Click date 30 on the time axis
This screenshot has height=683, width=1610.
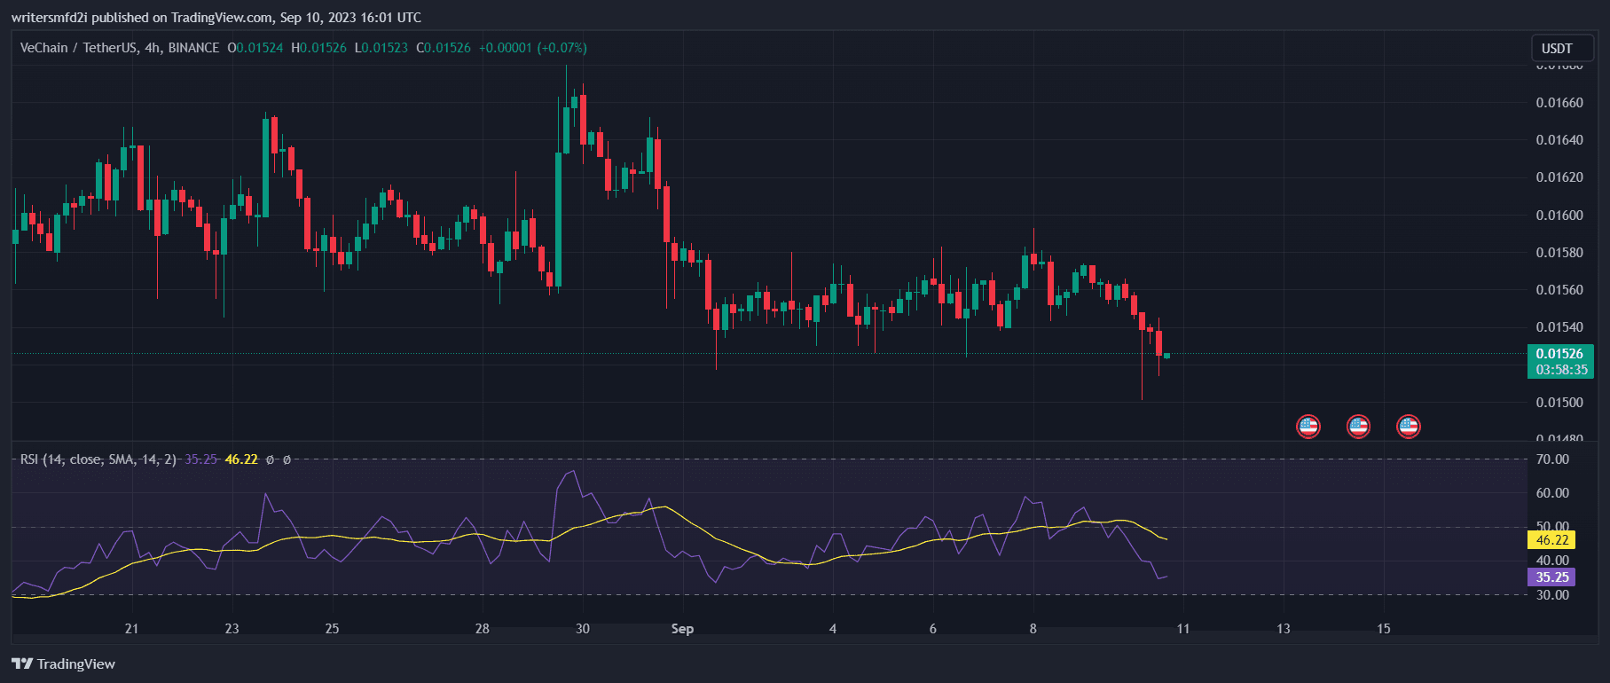(x=582, y=629)
